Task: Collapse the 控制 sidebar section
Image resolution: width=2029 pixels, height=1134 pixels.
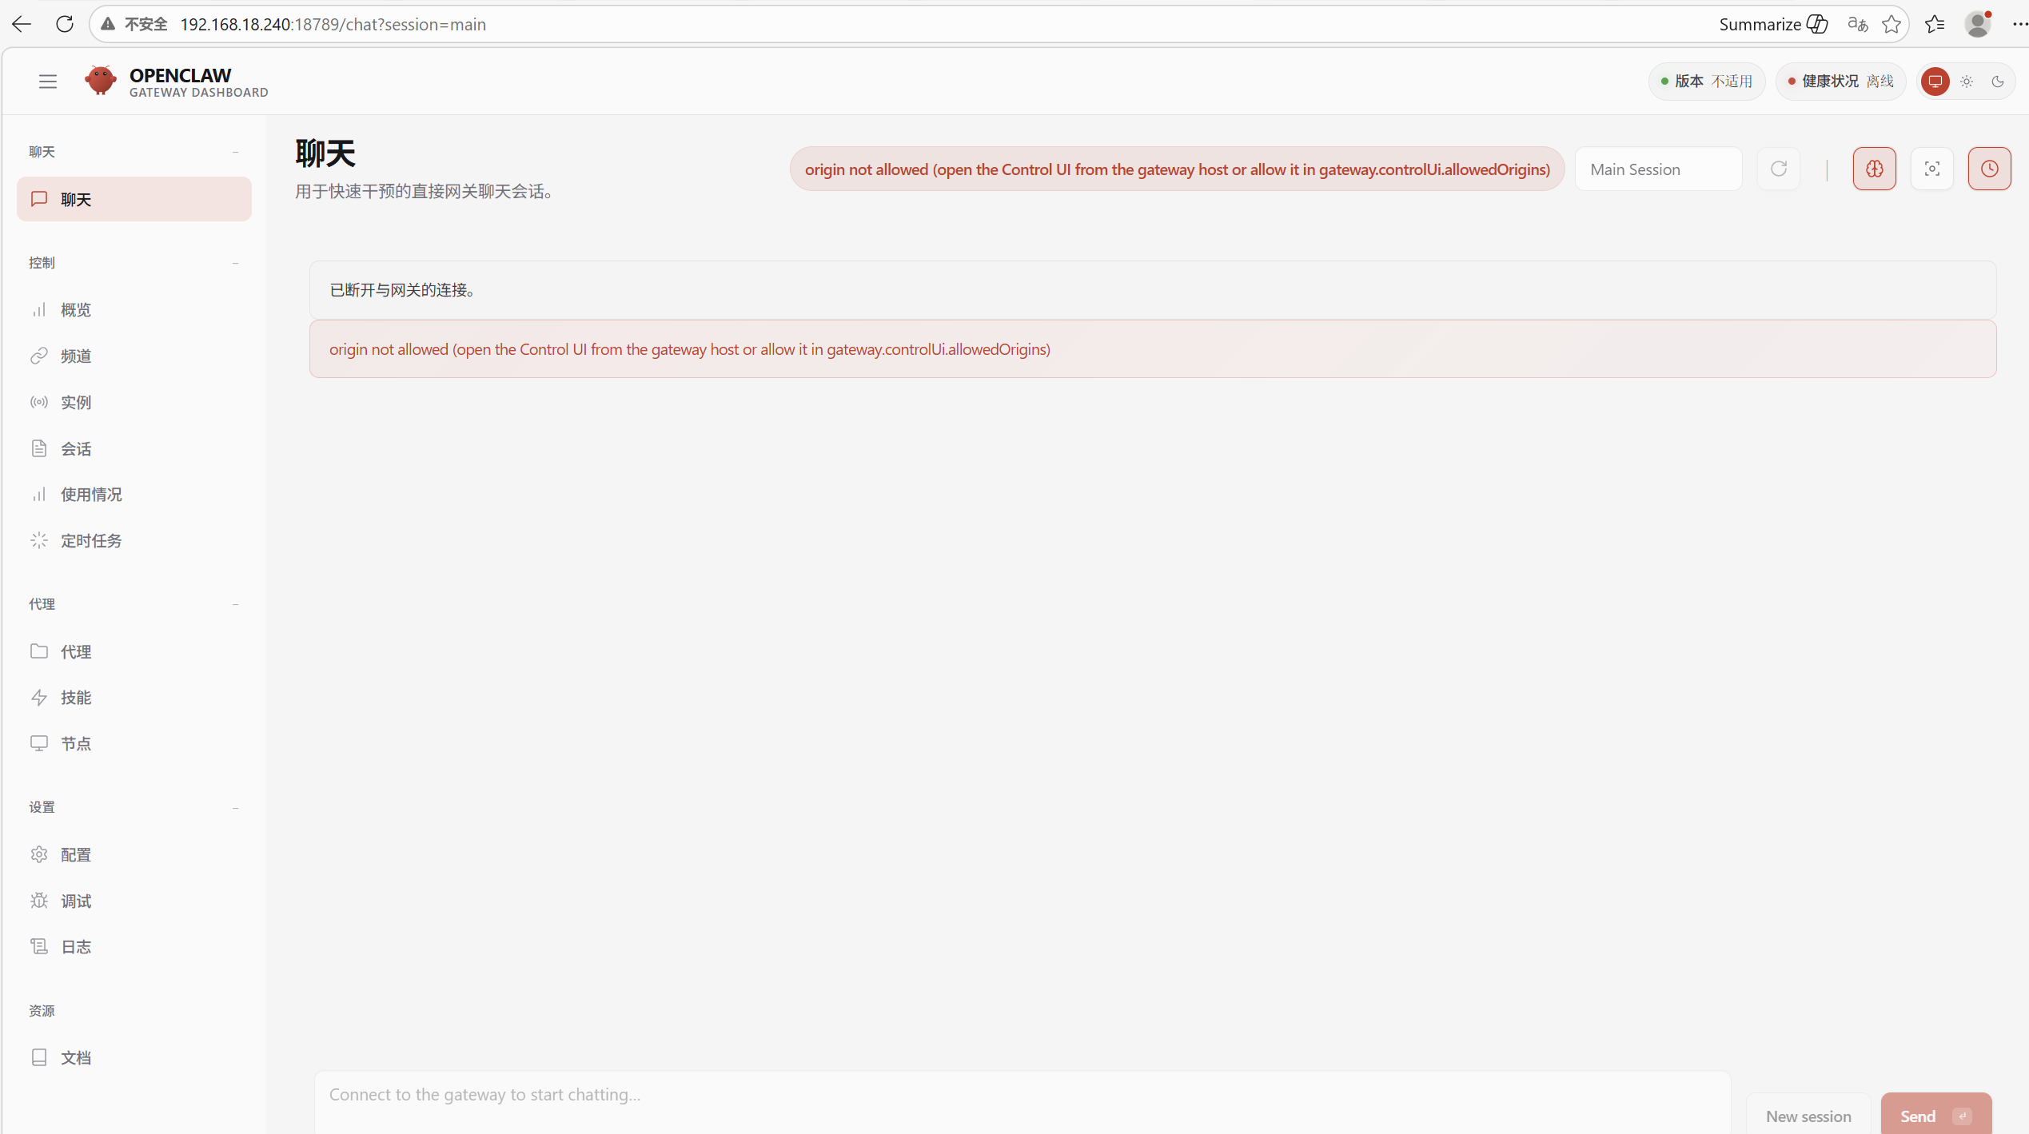Action: point(235,263)
